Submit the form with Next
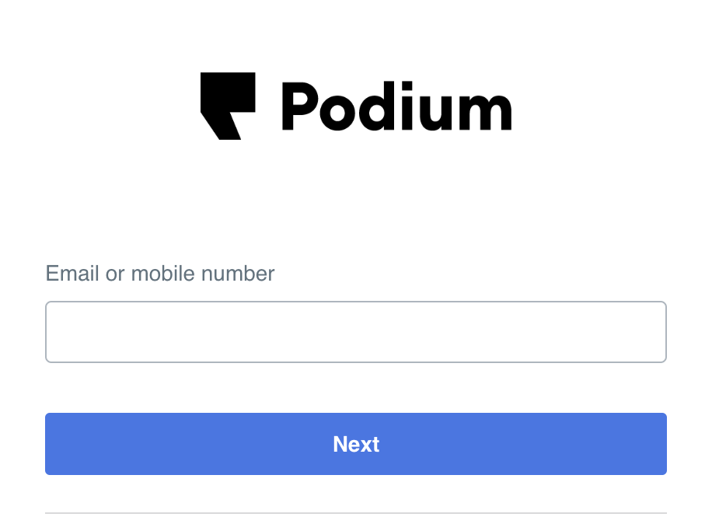This screenshot has height=524, width=726. (355, 444)
